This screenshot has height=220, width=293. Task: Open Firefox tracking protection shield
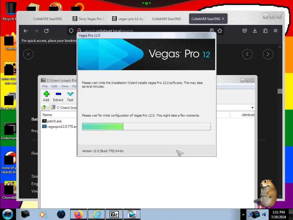71,31
